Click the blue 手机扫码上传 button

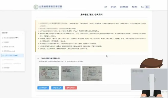(57, 88)
